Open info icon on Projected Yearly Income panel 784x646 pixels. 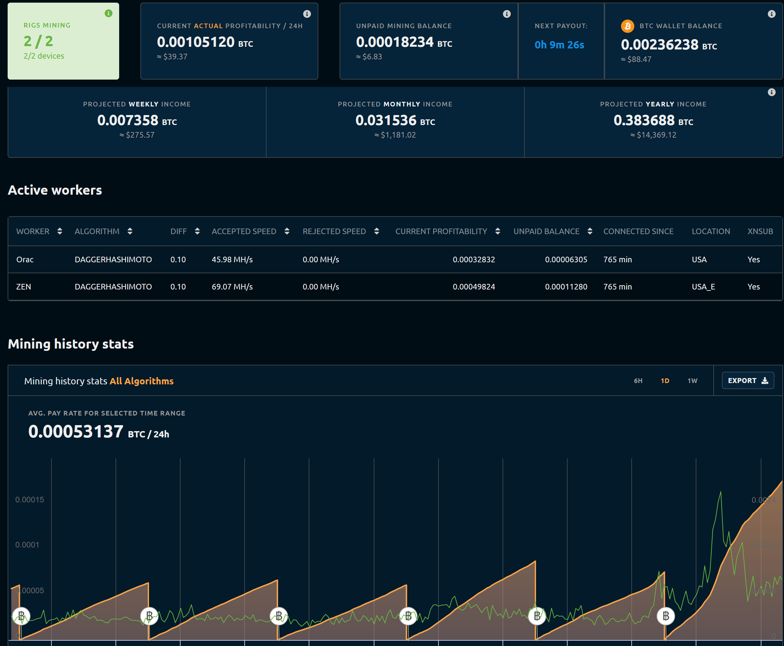[x=771, y=92]
